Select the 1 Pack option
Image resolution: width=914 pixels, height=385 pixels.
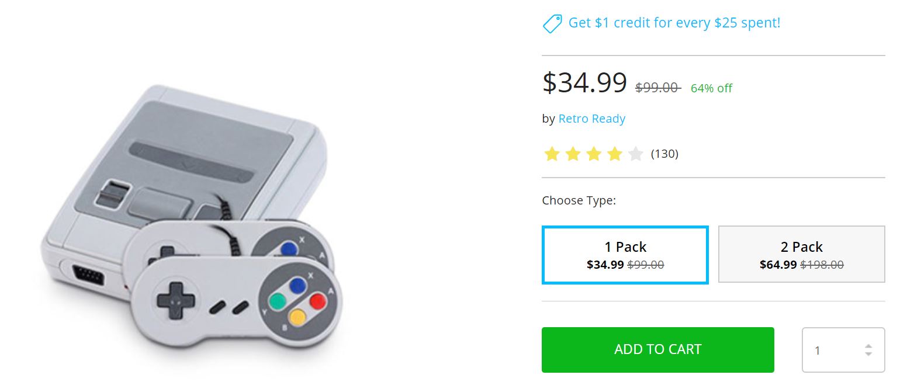pyautogui.click(x=625, y=255)
